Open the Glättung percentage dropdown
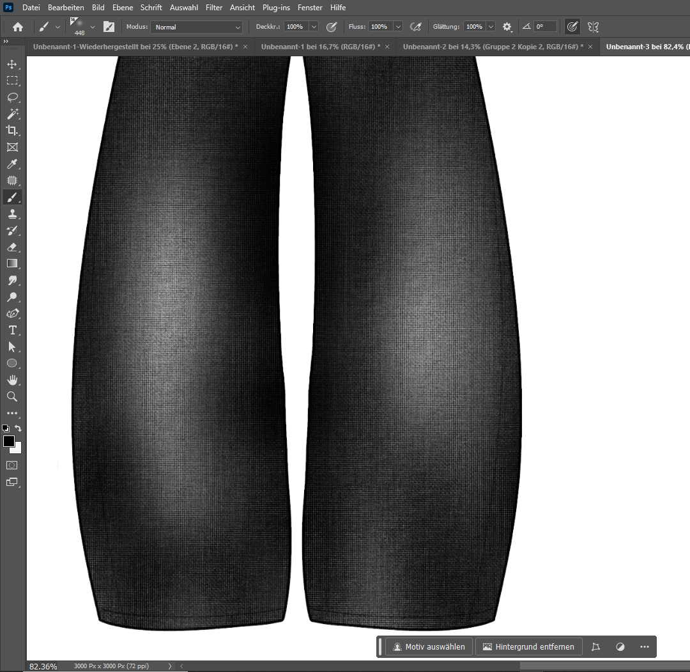Image resolution: width=690 pixels, height=672 pixels. point(491,27)
